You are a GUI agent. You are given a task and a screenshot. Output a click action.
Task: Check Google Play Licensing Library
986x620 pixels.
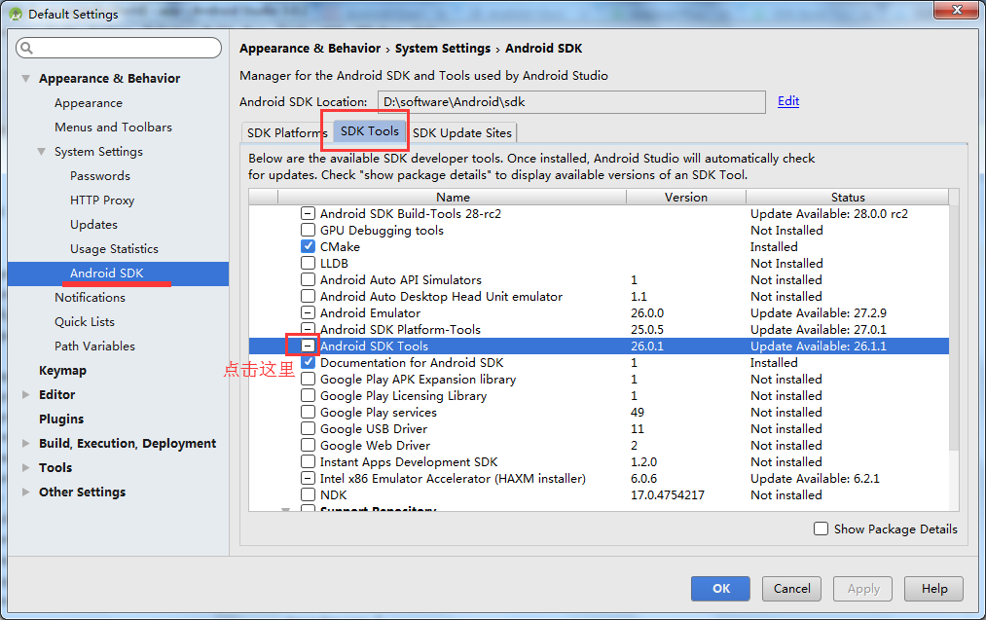(x=308, y=395)
